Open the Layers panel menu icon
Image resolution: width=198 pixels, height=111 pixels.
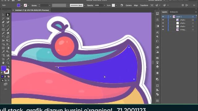[196, 12]
